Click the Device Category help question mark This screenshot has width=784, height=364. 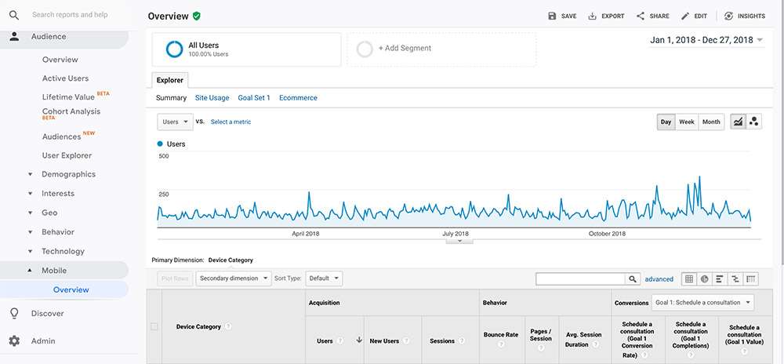click(228, 326)
